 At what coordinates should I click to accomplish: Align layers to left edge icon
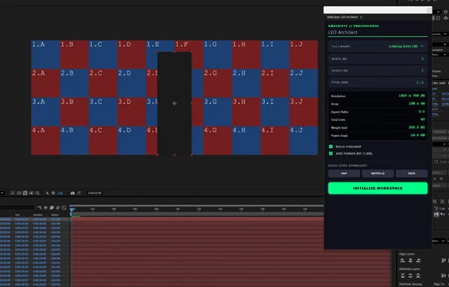pyautogui.click(x=403, y=260)
